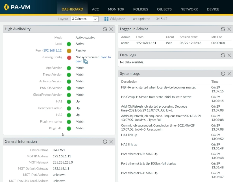Select the NETWORK tab

click(189, 9)
